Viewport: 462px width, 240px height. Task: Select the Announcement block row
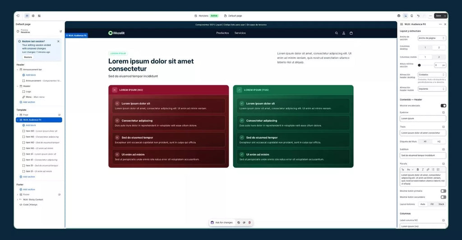tap(42, 81)
